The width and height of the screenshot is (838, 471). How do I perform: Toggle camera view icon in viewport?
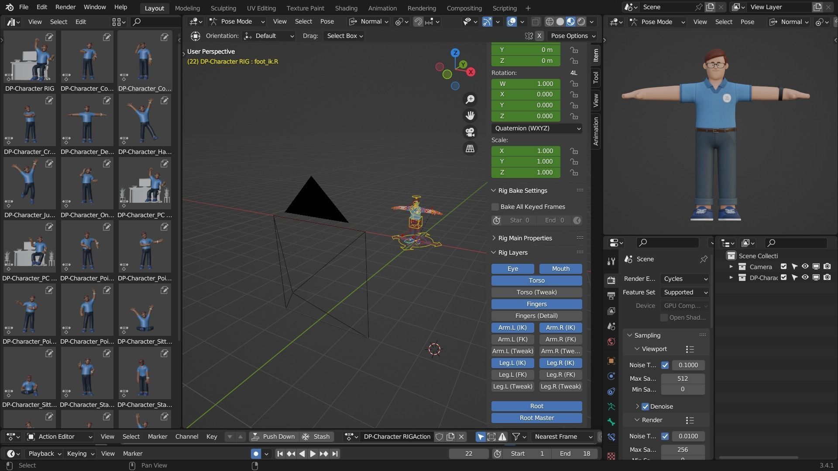point(470,132)
